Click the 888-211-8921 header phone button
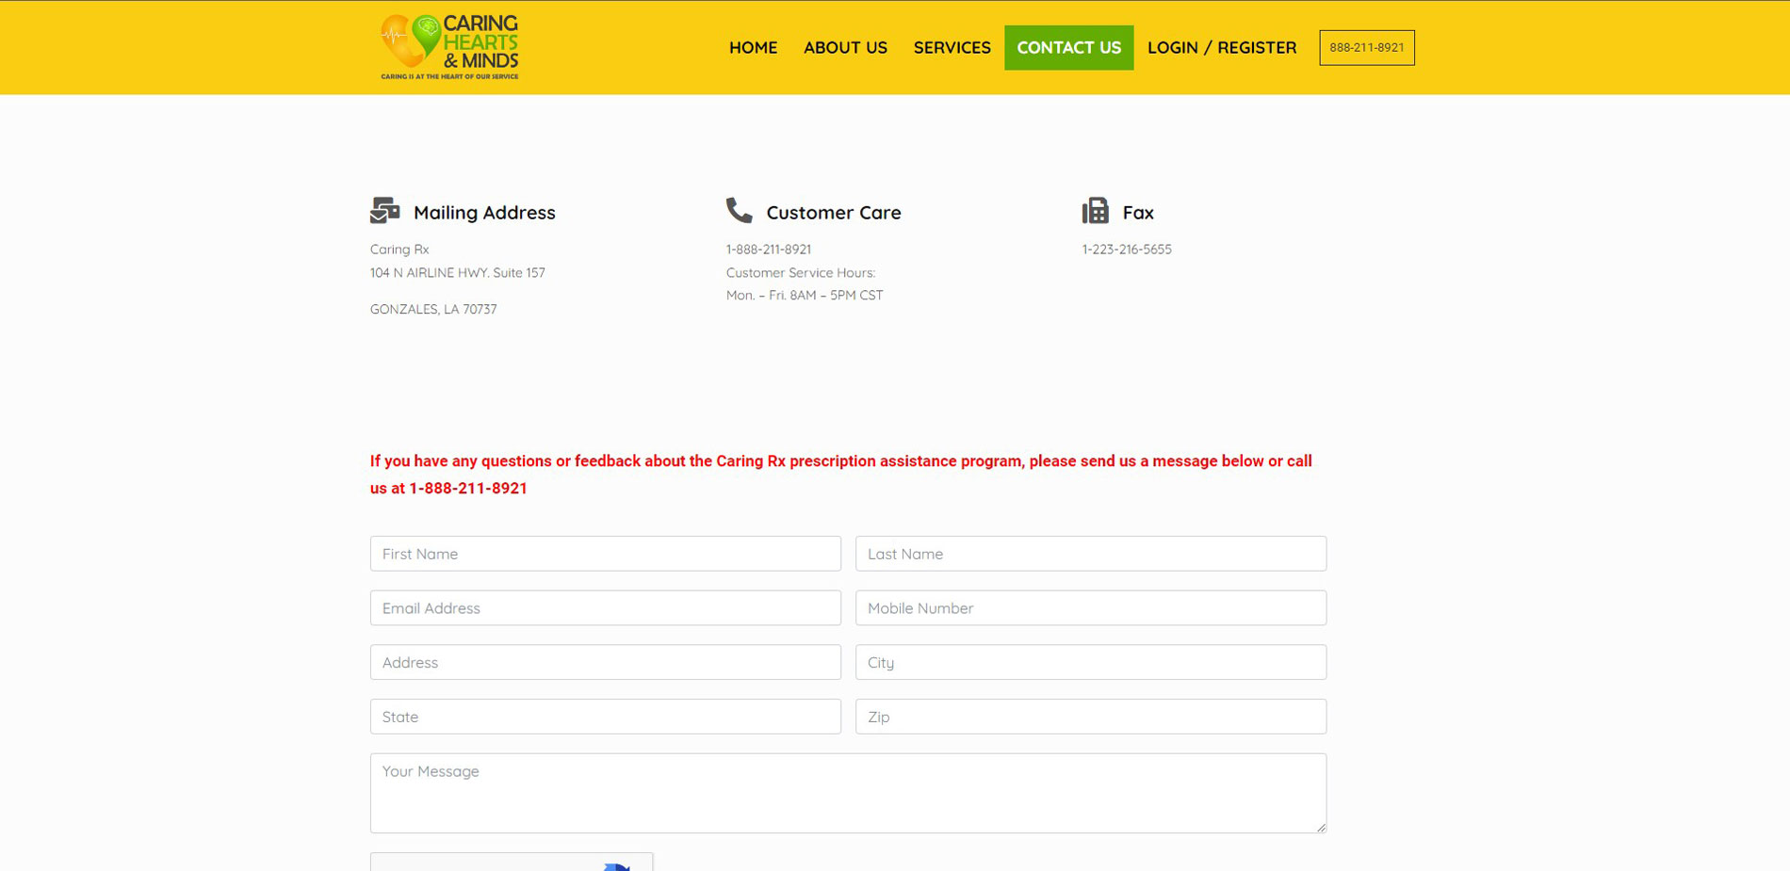This screenshot has height=871, width=1790. coord(1366,48)
